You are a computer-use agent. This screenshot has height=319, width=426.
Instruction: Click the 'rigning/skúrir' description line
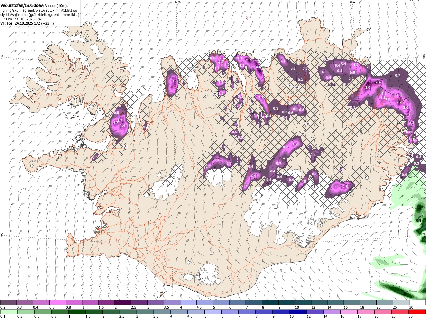pos(39,10)
